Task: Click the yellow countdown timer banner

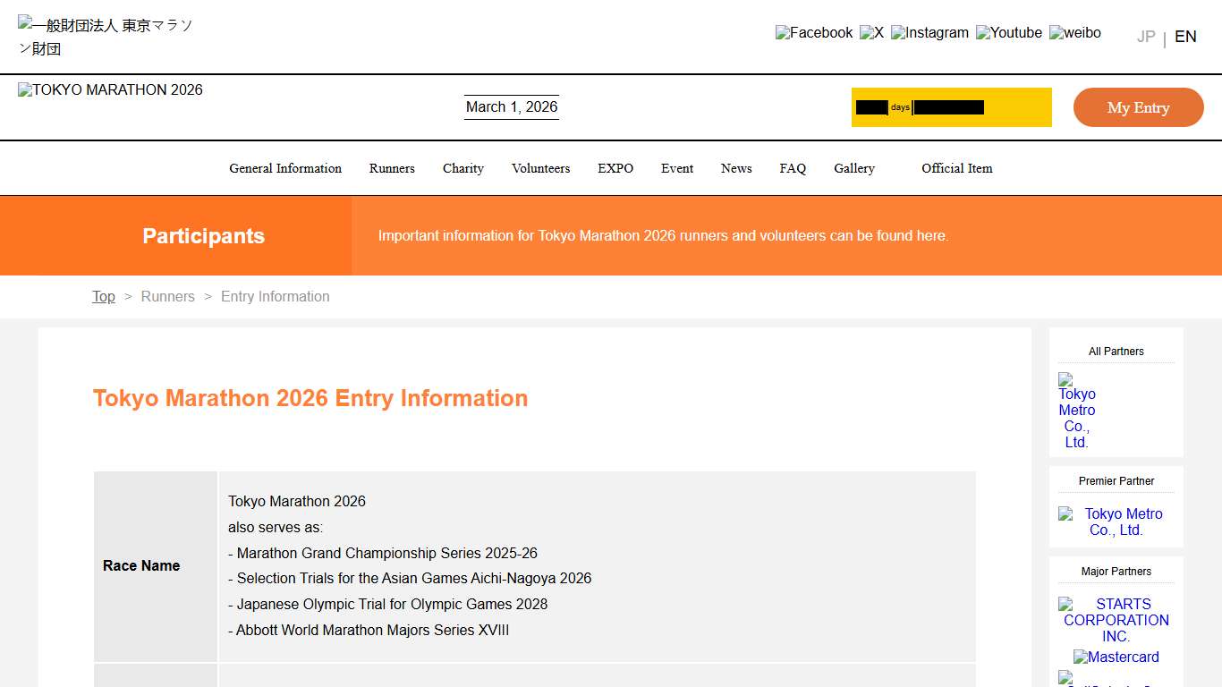Action: 951,106
